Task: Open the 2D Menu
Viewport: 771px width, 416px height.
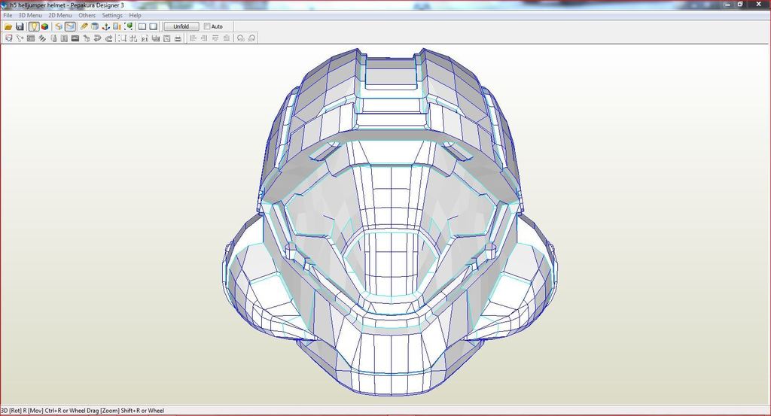Action: [x=60, y=15]
